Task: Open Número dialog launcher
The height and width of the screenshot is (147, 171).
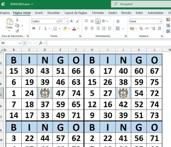Action: coord(162,36)
